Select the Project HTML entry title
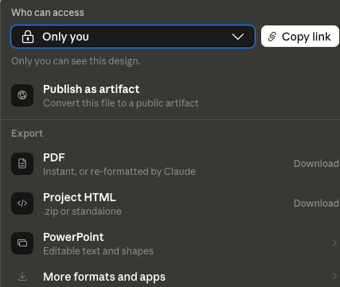 (x=80, y=197)
